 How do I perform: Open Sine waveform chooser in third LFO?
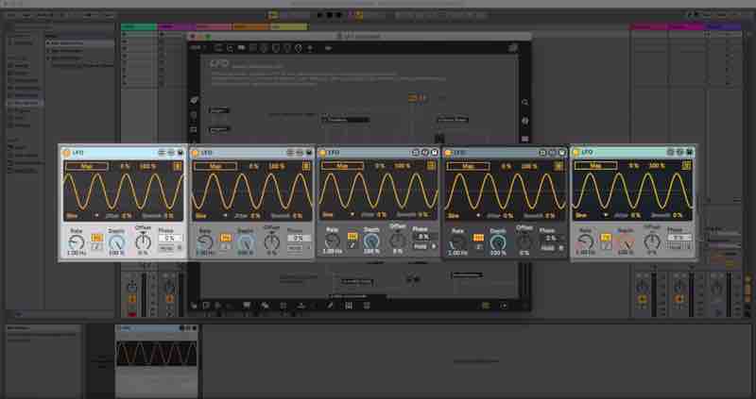[x=338, y=215]
